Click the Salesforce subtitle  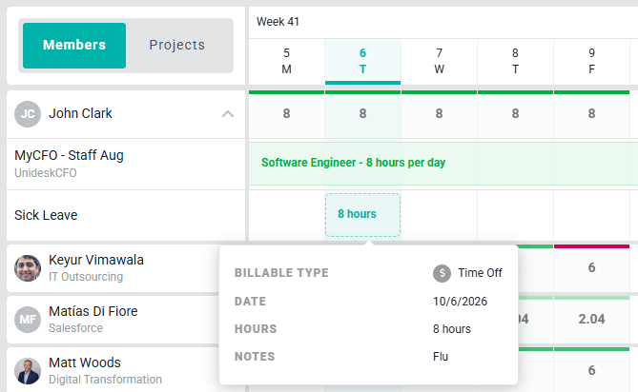(x=75, y=328)
